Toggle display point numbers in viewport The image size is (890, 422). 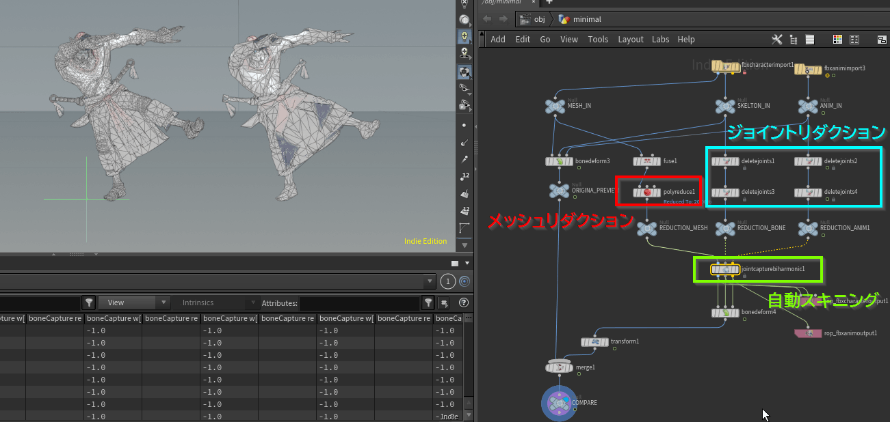tap(464, 176)
